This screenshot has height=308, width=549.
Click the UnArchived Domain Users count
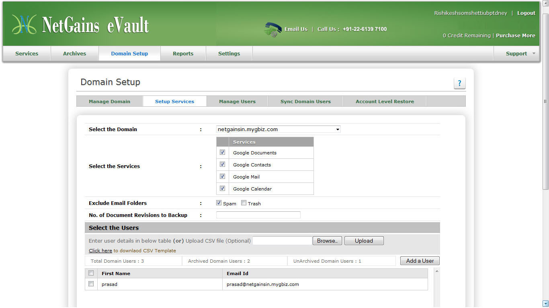(x=327, y=261)
